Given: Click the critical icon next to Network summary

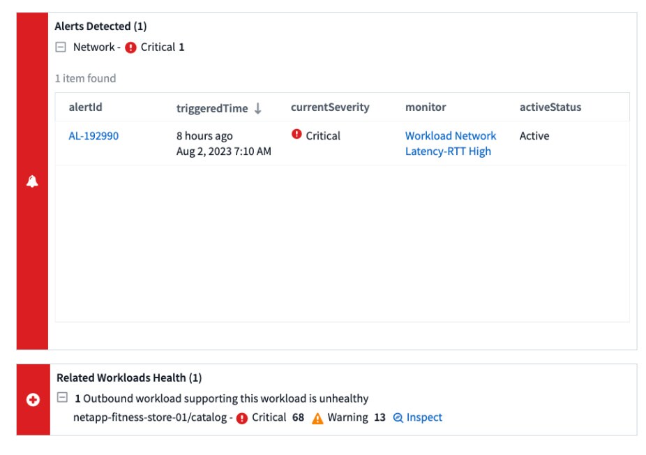Looking at the screenshot, I should click(130, 47).
